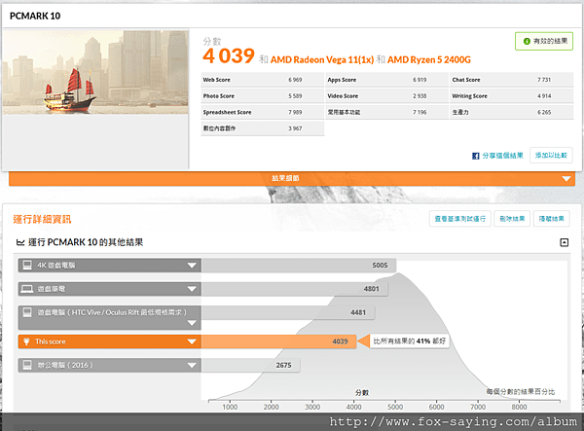Click the chart icon beside other results heading
584x431 pixels.
20,242
